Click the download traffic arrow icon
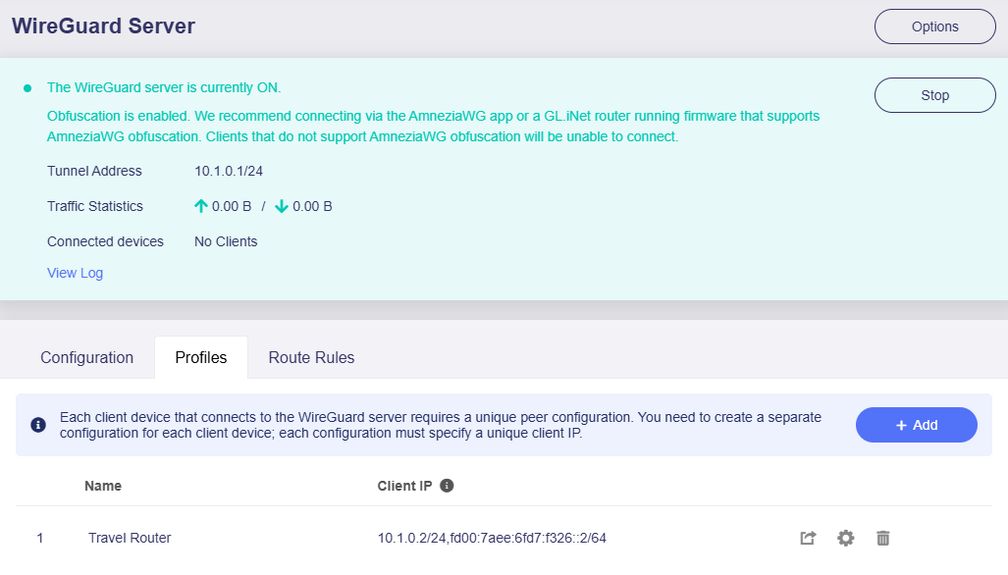The height and width of the screenshot is (575, 1008). coord(282,206)
